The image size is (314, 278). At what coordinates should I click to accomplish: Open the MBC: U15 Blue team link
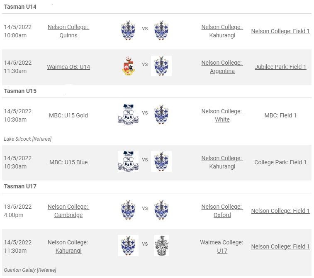[x=68, y=162]
